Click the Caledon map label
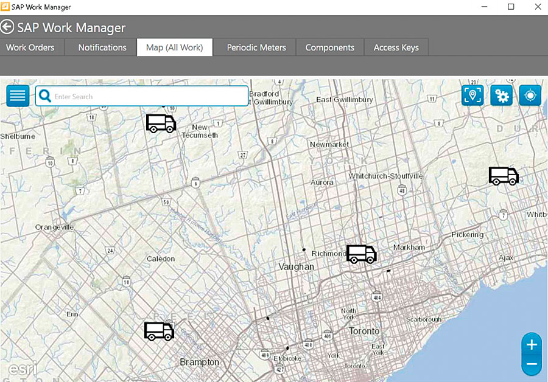The height and width of the screenshot is (382, 548). (160, 259)
